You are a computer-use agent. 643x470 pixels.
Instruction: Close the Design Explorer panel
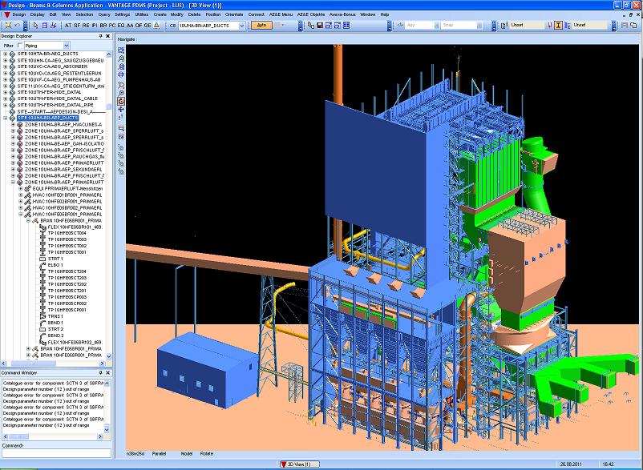[107, 36]
